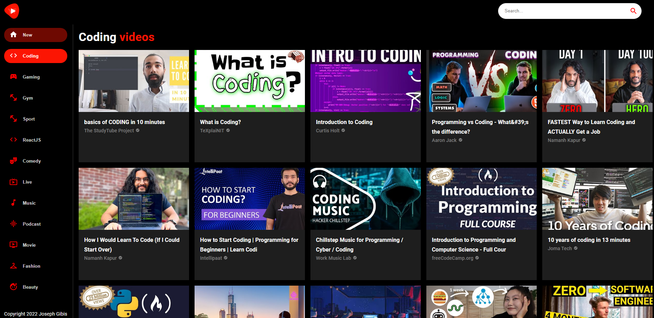Click the code brackets icon beside Coding
654x318 pixels.
13,55
